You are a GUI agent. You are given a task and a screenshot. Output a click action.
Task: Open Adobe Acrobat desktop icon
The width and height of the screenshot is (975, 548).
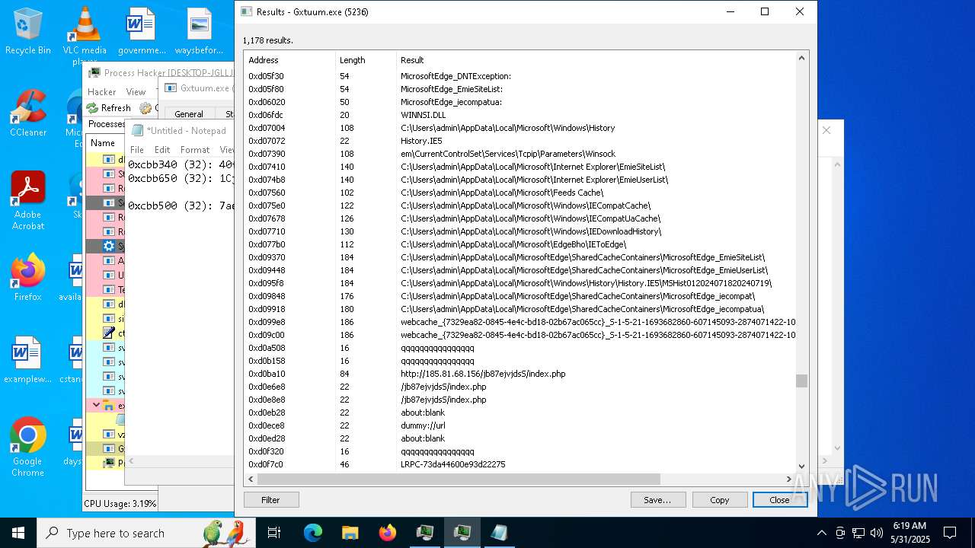click(27, 200)
